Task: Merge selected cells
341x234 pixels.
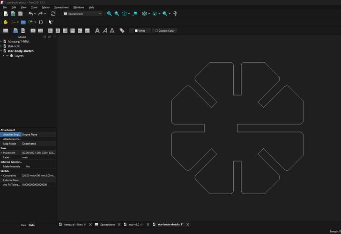Action: (33, 30)
